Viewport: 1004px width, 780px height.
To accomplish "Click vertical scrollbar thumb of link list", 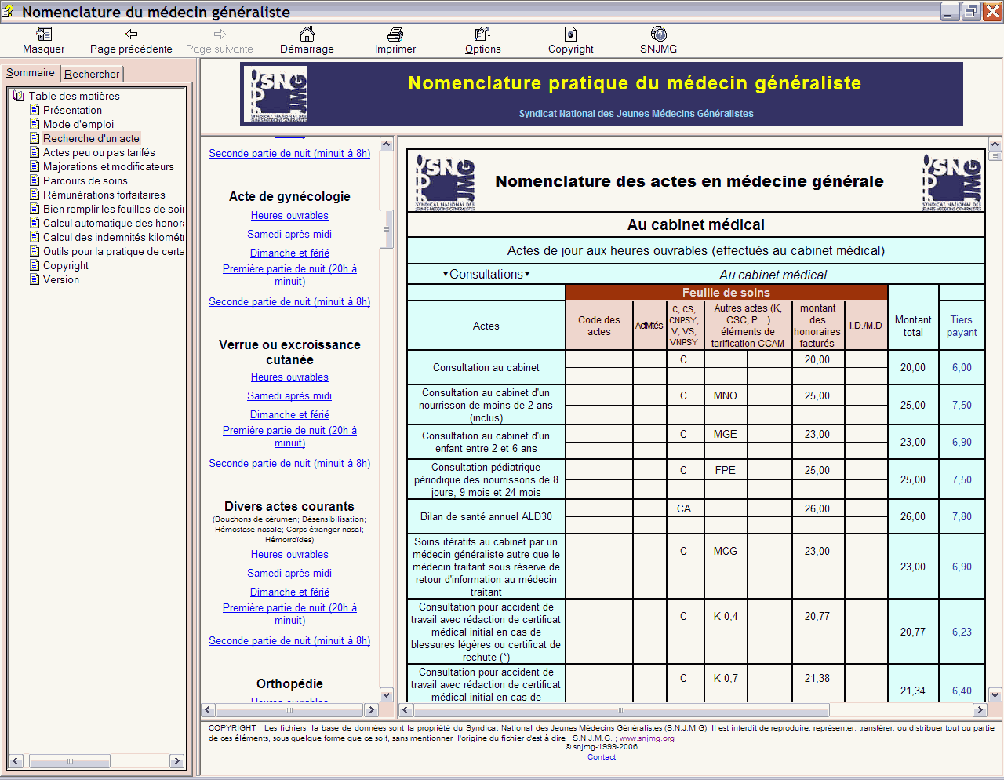I will click(x=386, y=229).
